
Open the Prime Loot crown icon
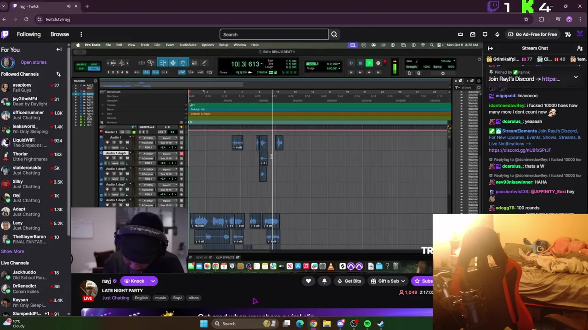(460, 34)
